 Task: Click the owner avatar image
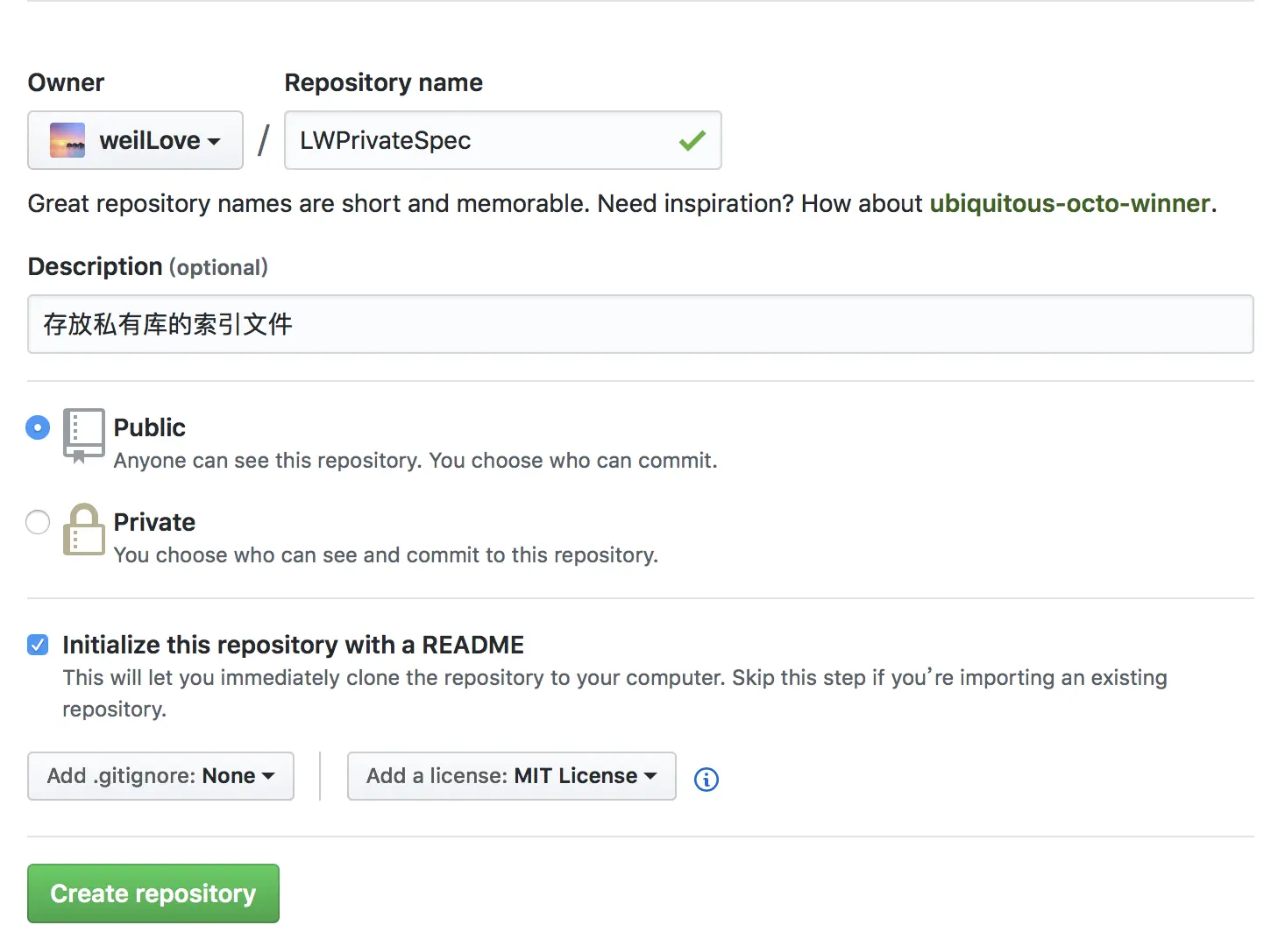67,140
